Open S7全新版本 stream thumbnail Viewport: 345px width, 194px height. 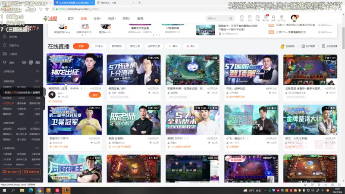pyautogui.click(x=192, y=120)
